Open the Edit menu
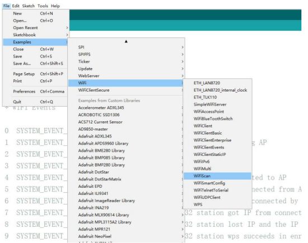 pos(16,6)
